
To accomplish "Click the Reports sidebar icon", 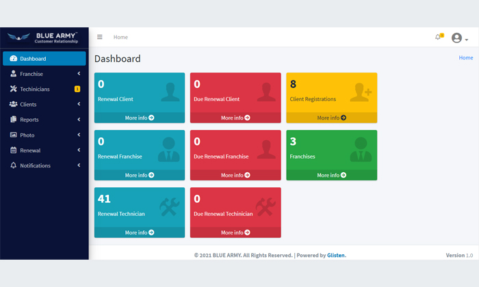I will (x=14, y=120).
